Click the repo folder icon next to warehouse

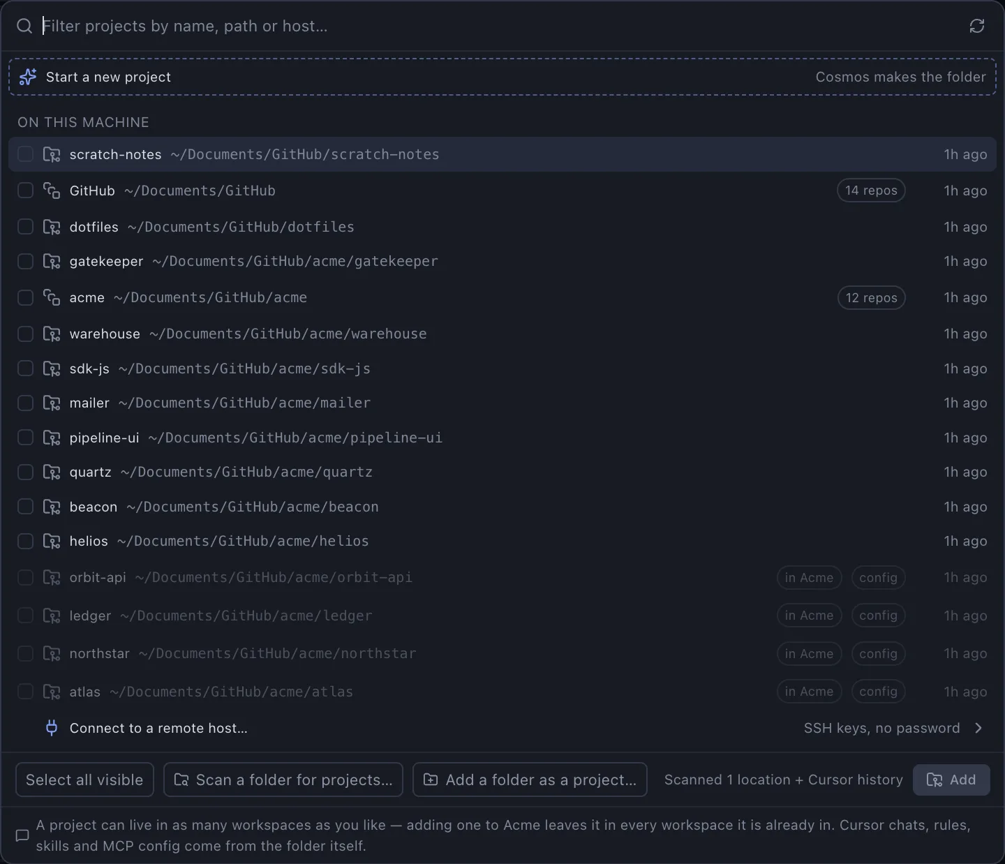[x=52, y=334]
